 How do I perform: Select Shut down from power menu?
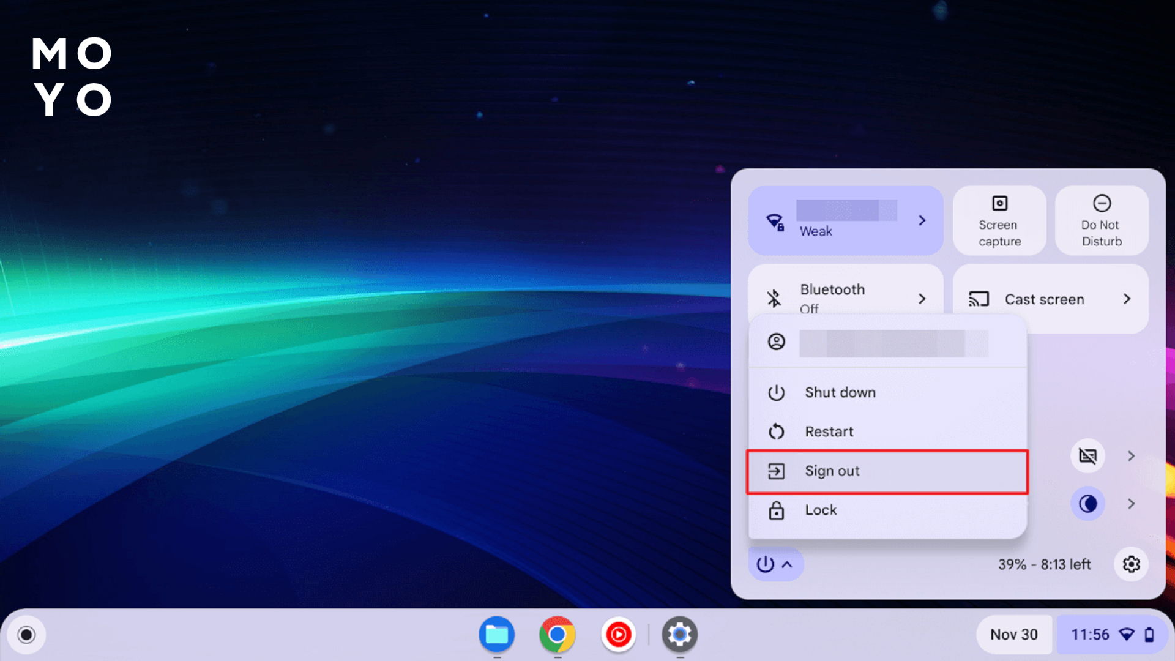pos(840,392)
